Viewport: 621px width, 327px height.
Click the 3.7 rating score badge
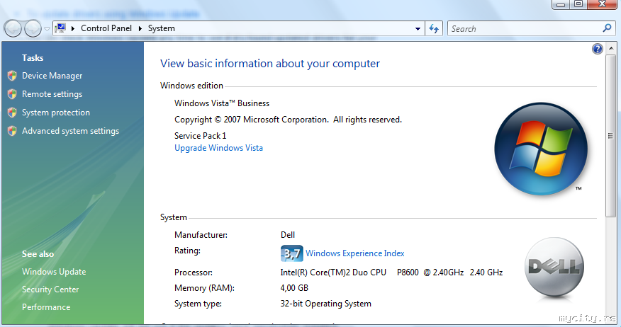(x=291, y=253)
